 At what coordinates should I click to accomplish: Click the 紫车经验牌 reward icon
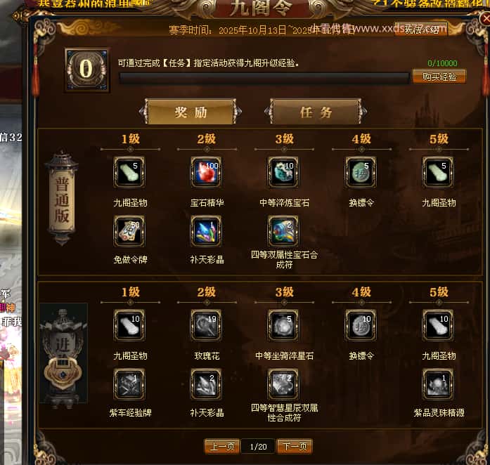129,384
